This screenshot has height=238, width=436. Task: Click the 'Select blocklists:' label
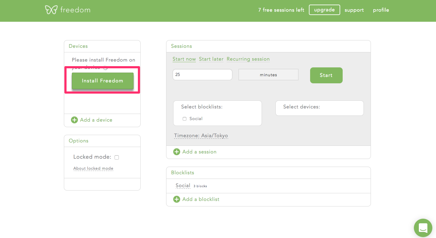pyautogui.click(x=202, y=107)
